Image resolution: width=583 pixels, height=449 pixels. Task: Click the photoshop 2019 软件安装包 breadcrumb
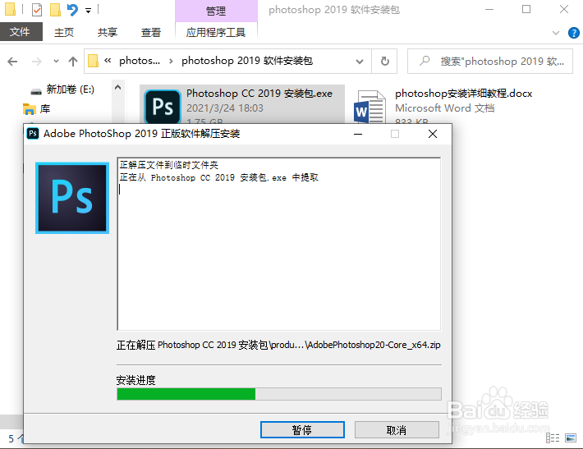(247, 61)
